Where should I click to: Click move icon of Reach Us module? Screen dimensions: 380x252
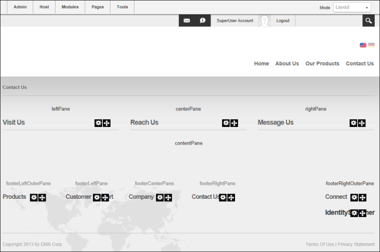(234, 123)
